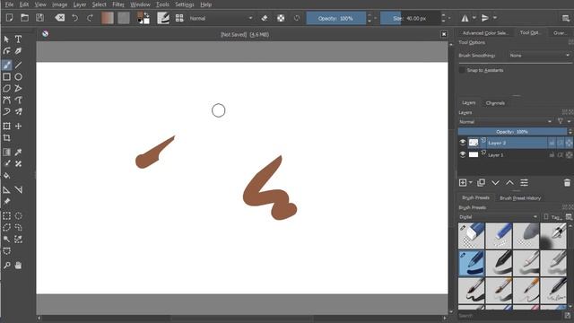Duplicate the selected layer button
The image size is (574, 323).
481,182
